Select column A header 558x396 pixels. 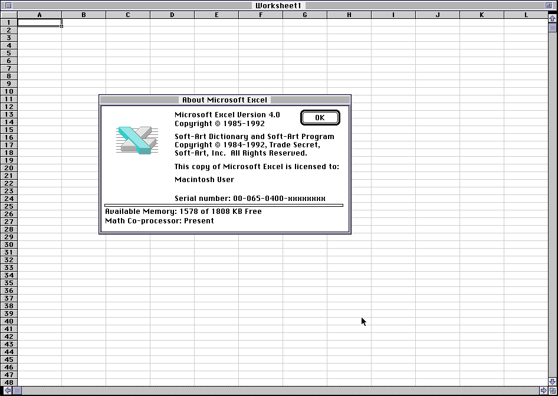(40, 15)
